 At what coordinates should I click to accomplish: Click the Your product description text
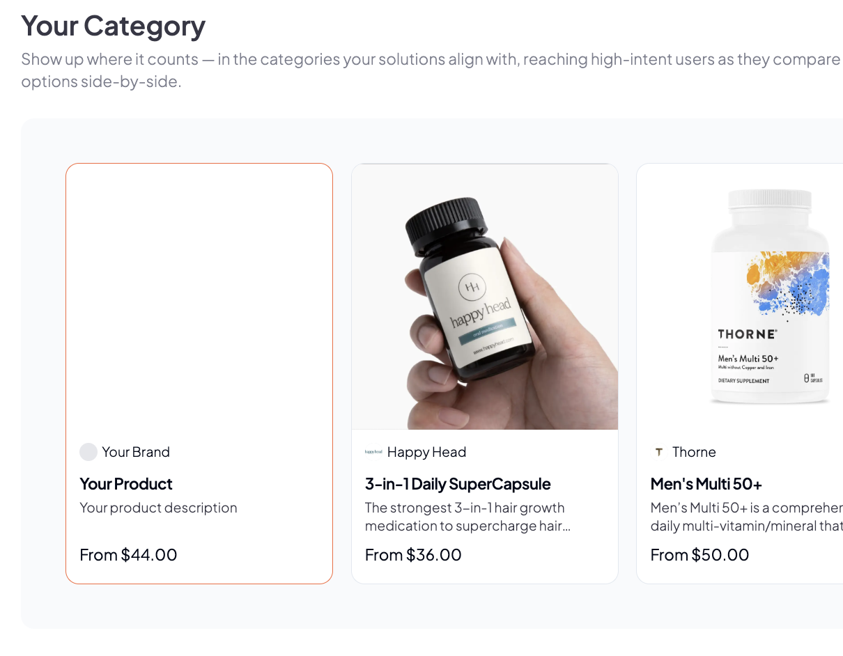[159, 508]
